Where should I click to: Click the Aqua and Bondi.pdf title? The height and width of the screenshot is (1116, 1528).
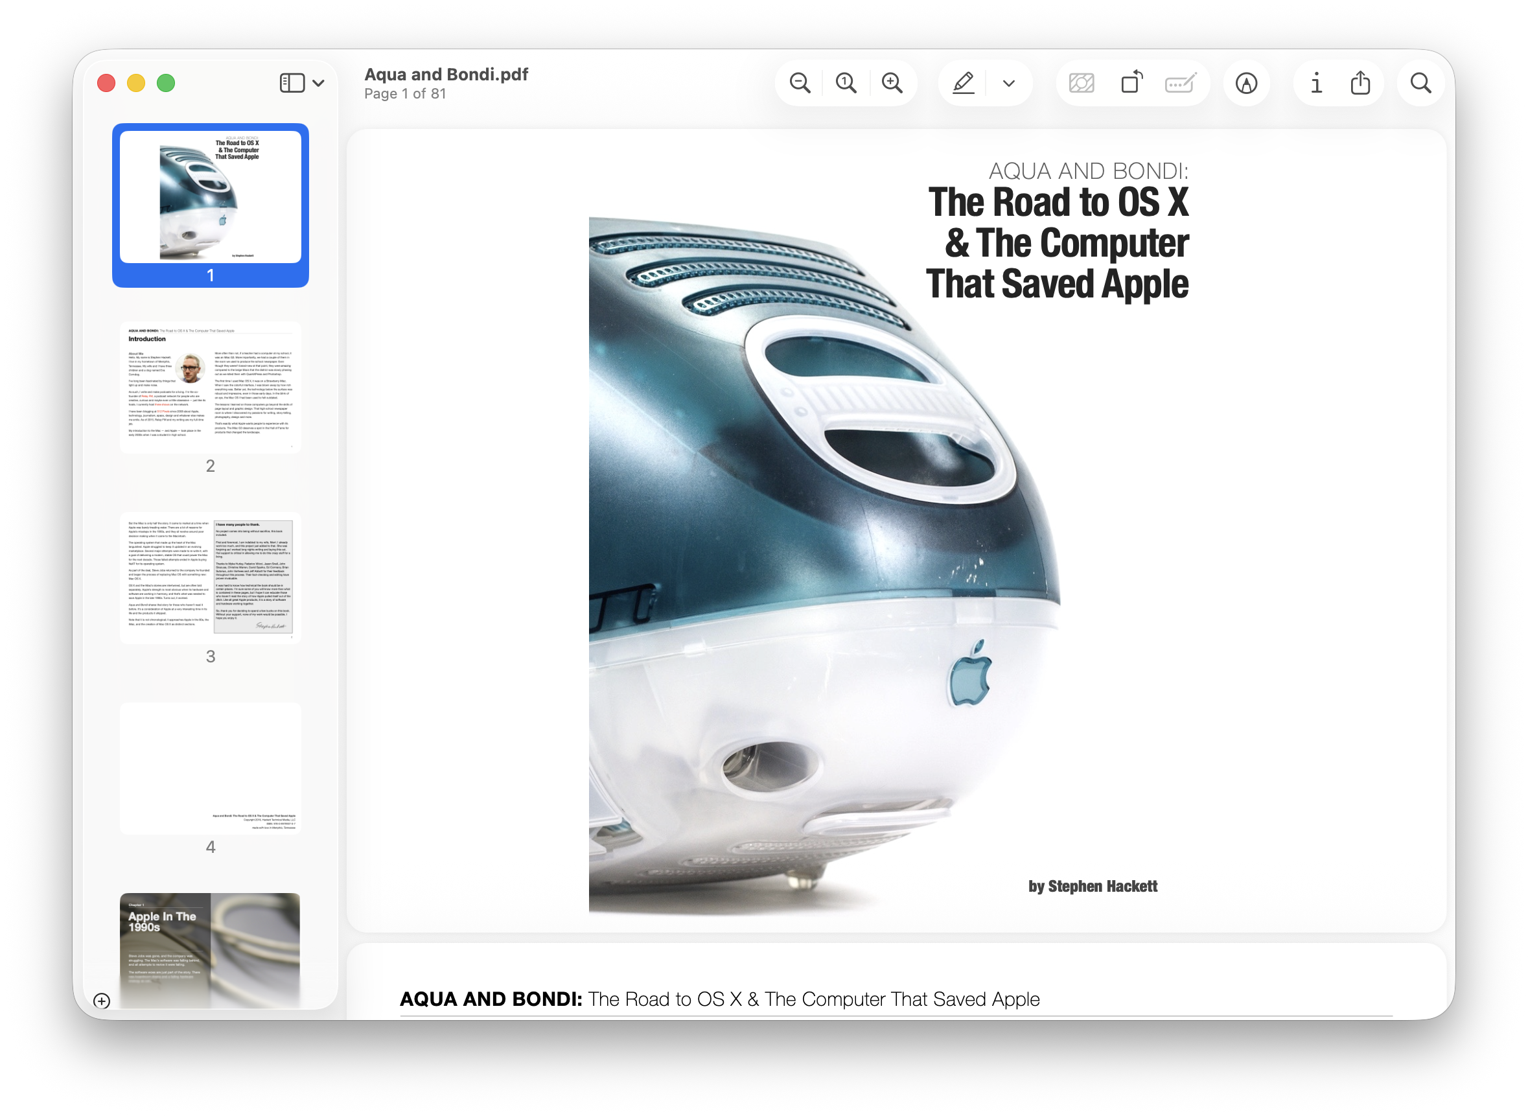click(x=446, y=75)
